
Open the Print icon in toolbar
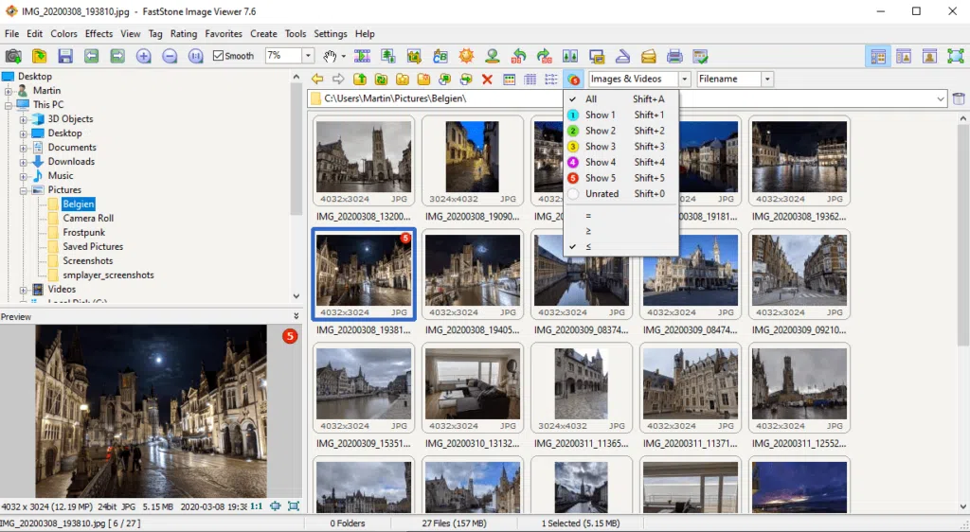[x=674, y=56]
